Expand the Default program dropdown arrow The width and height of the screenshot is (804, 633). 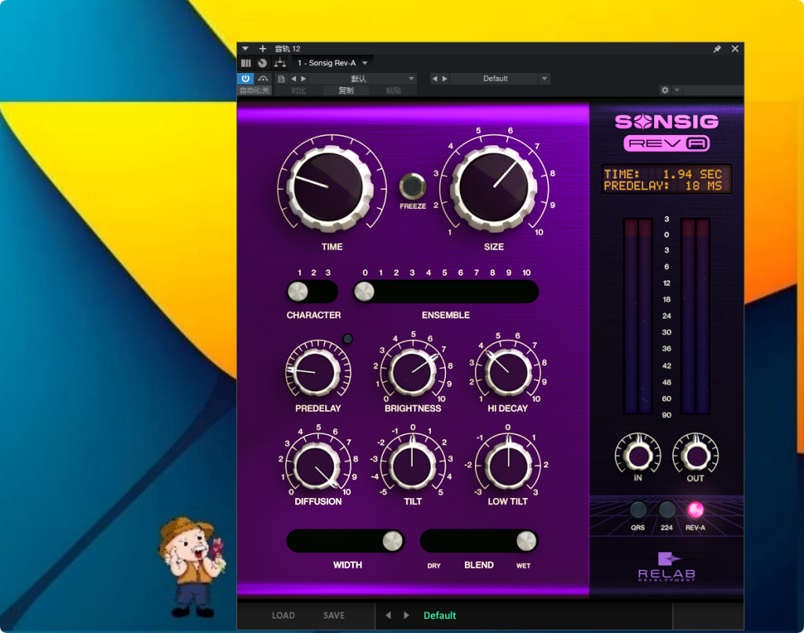[545, 79]
